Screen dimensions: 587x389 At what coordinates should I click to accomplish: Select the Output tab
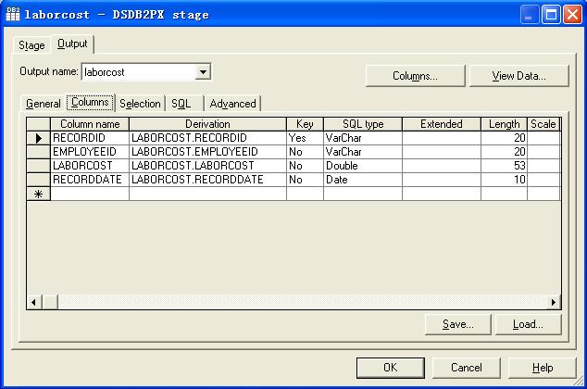[72, 44]
